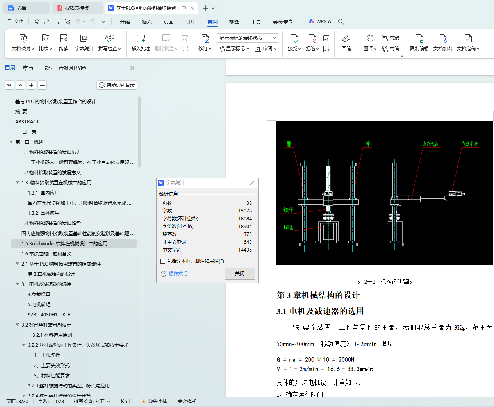Click the 比较 compare documents icon
The width and height of the screenshot is (494, 407).
45,38
